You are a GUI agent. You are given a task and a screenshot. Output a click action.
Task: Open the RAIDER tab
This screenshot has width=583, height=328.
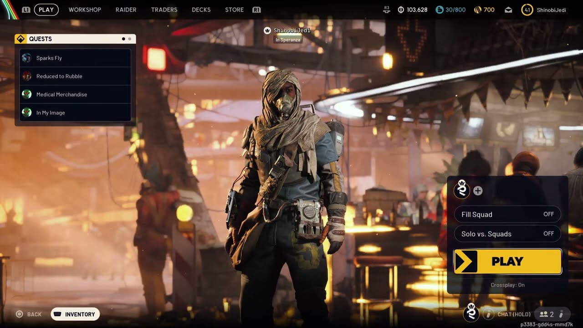(x=126, y=10)
